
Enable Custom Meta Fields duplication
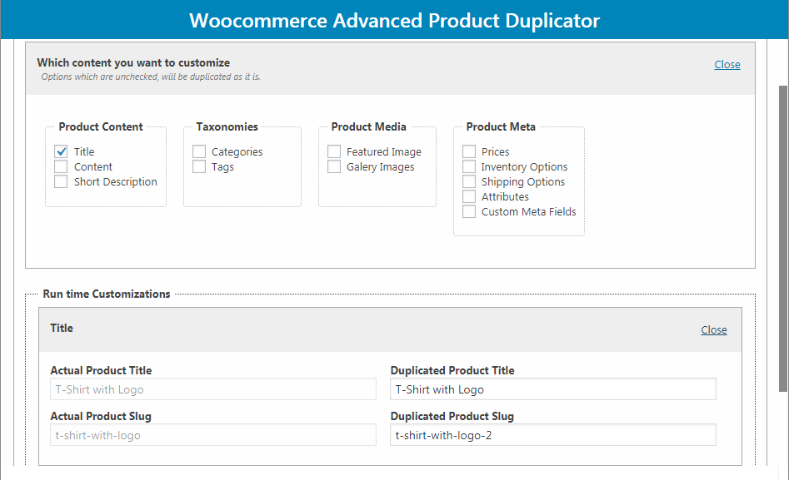point(469,211)
